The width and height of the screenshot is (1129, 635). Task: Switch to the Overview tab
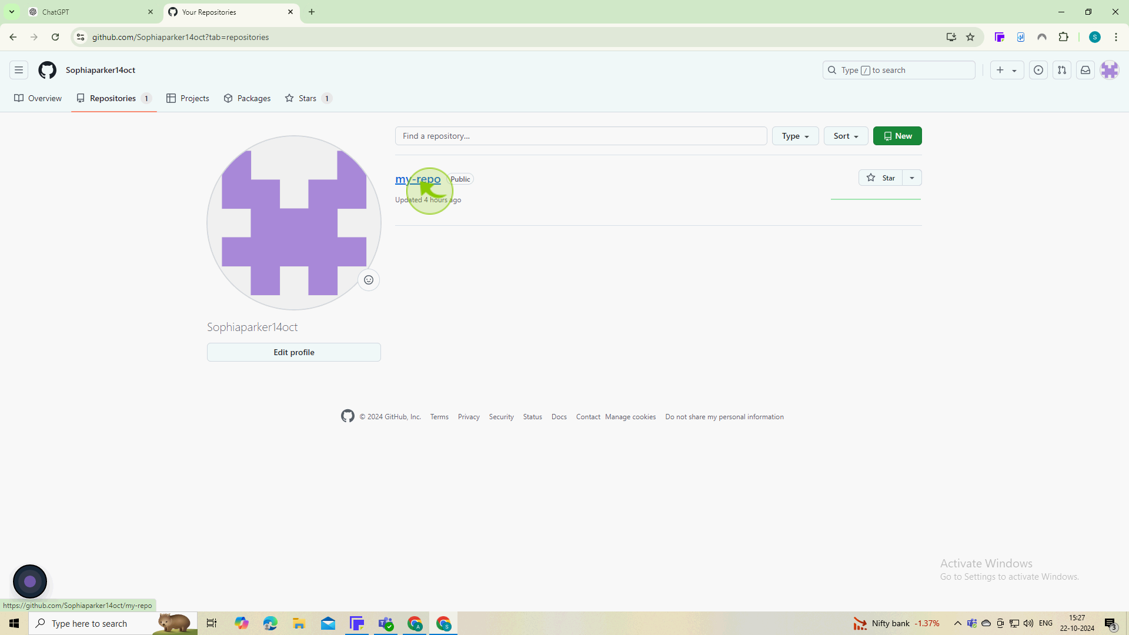pos(38,98)
